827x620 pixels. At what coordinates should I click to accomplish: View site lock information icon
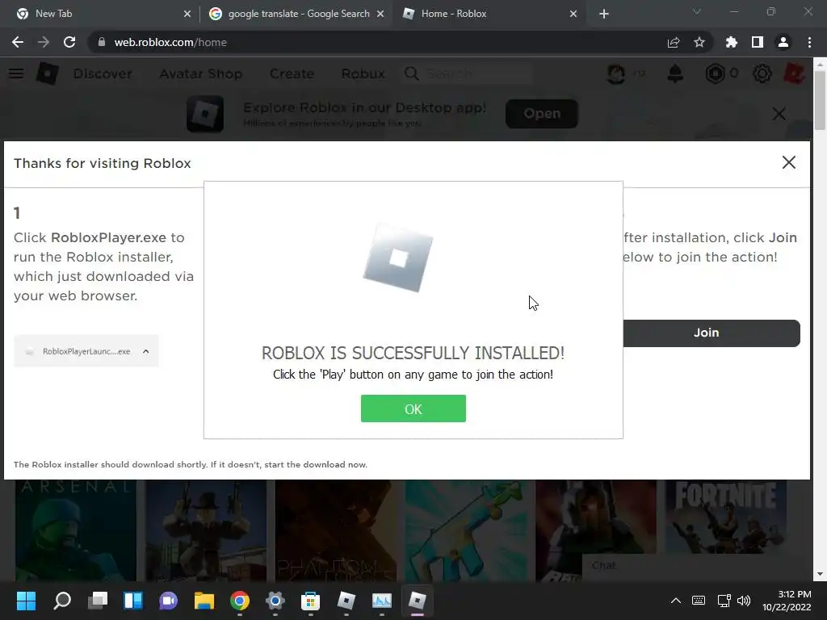(x=102, y=42)
